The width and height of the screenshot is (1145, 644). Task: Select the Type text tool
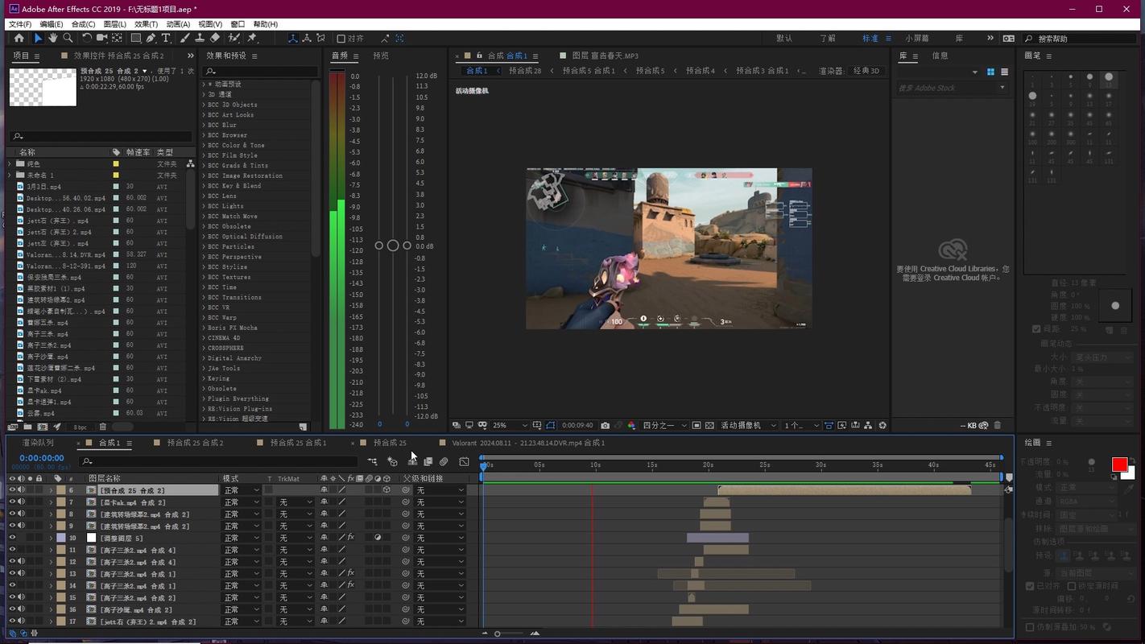tap(166, 38)
